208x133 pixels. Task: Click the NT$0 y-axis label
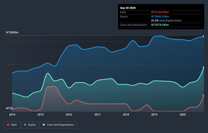pos(10,108)
